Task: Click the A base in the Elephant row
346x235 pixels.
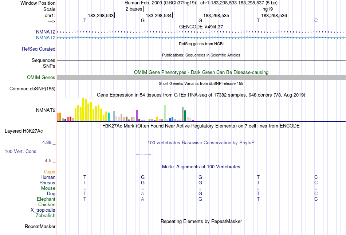Action: point(142,199)
